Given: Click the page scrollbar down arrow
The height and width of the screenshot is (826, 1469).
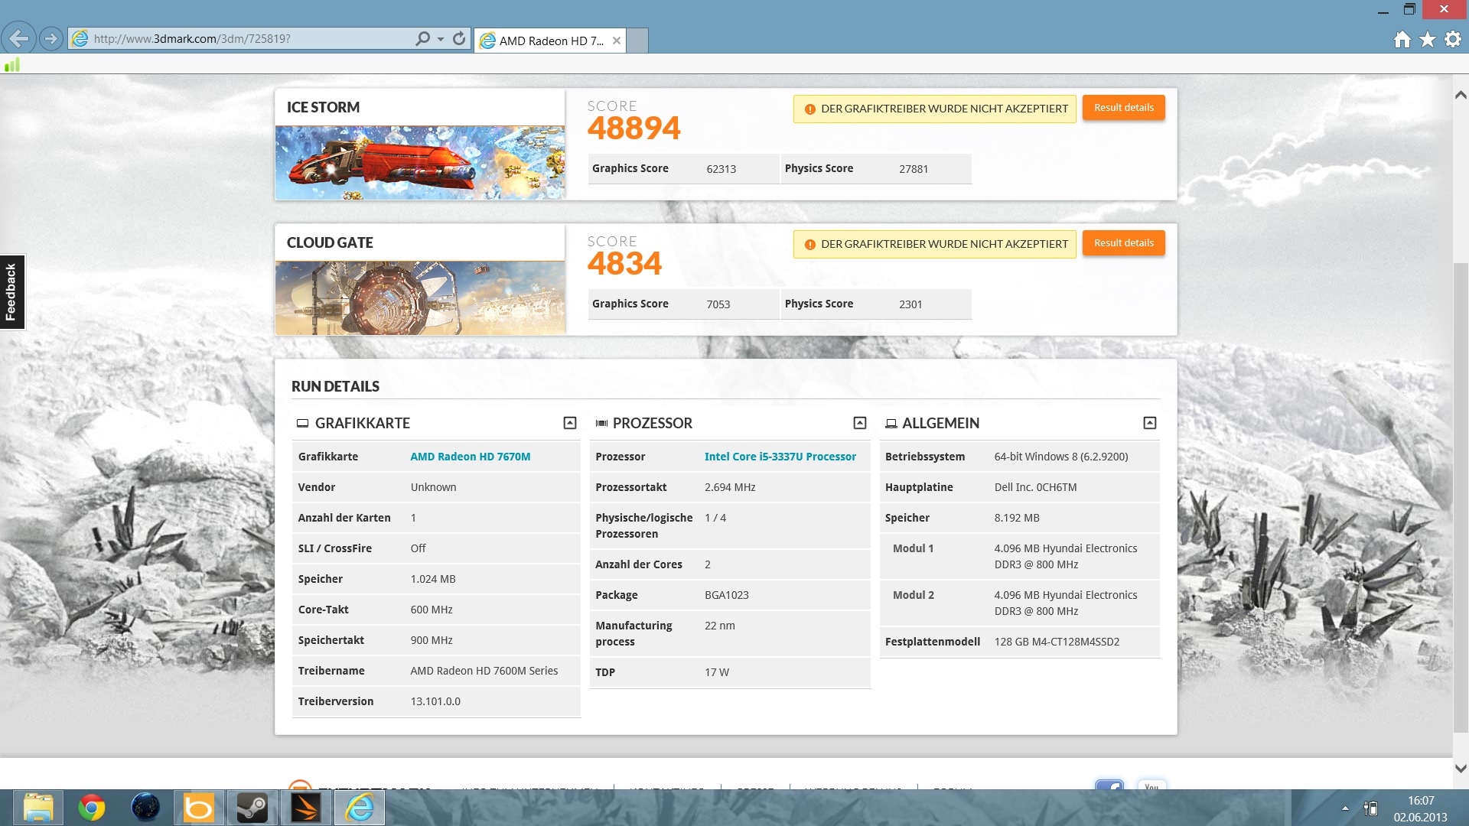Looking at the screenshot, I should [x=1461, y=769].
